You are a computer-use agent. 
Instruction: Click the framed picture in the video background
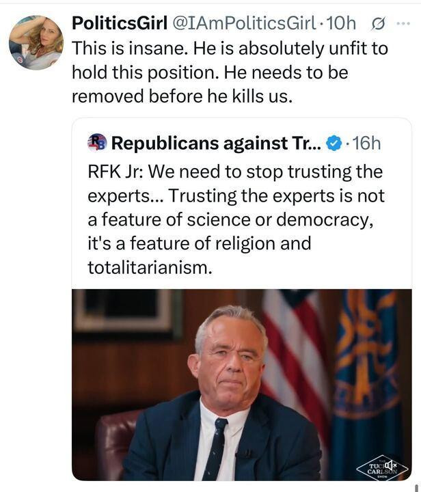click(x=127, y=311)
